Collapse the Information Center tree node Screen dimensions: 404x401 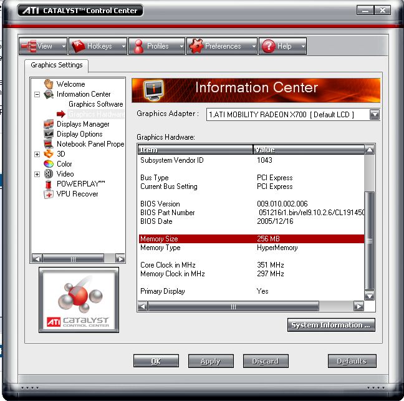[x=37, y=94]
